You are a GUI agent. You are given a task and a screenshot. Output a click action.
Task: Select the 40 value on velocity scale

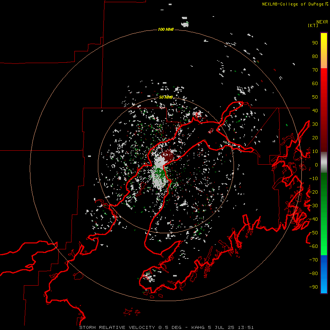tap(315, 110)
